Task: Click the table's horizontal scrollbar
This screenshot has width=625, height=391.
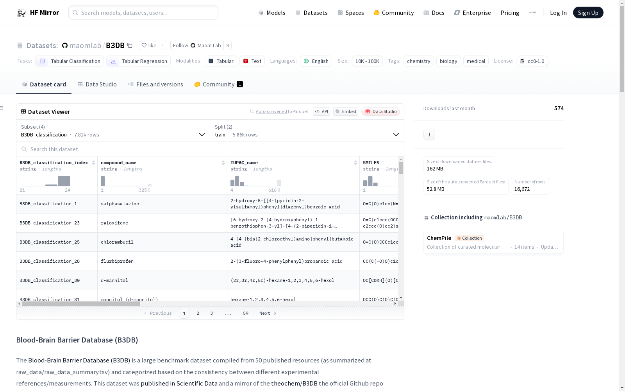Action: (x=81, y=303)
